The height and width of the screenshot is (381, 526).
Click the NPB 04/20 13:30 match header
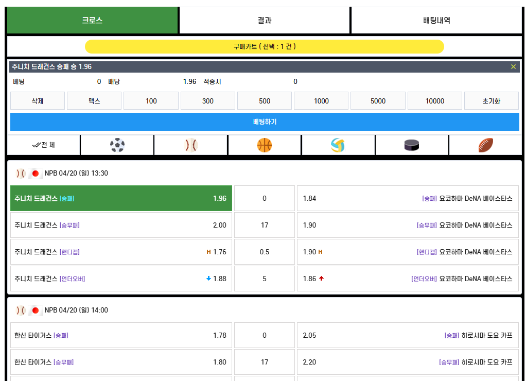76,173
